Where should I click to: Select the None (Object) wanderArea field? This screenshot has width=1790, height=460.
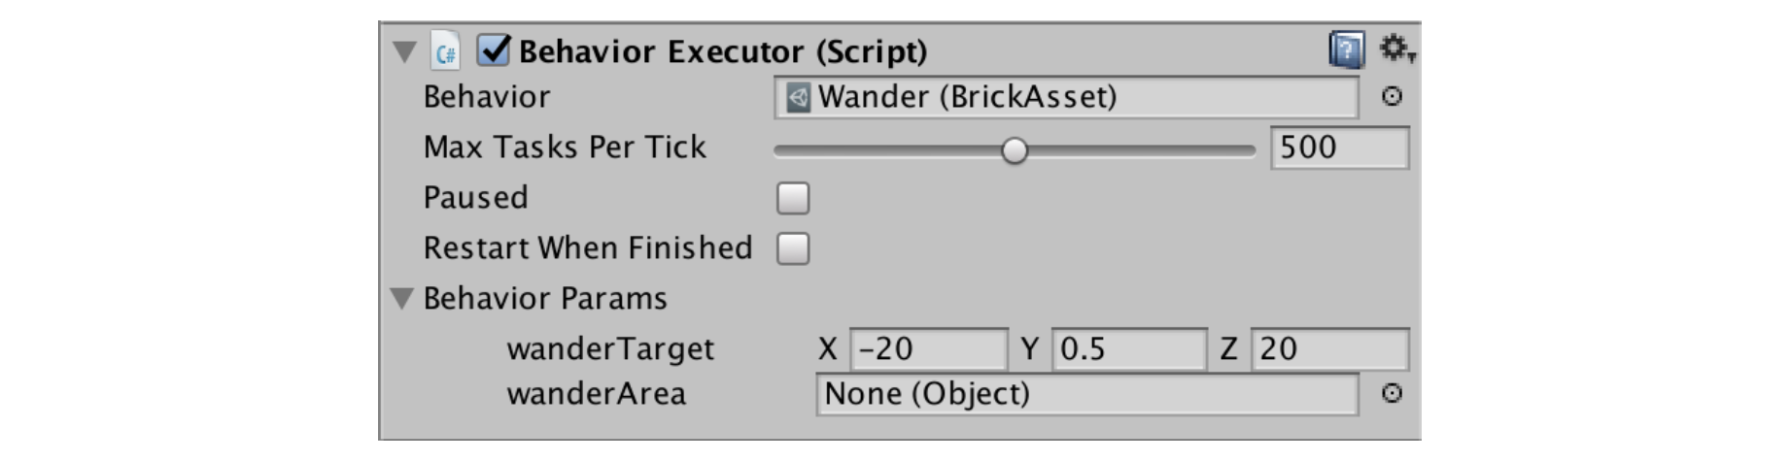pyautogui.click(x=1086, y=394)
